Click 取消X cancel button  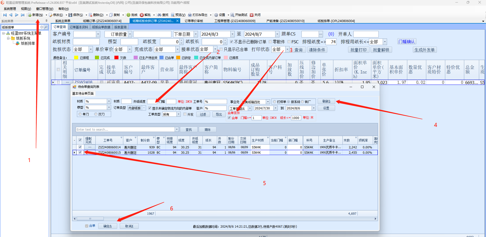point(129,226)
